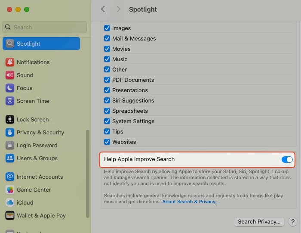Click the sidebar Search input field
This screenshot has width=301, height=233.
(45, 27)
